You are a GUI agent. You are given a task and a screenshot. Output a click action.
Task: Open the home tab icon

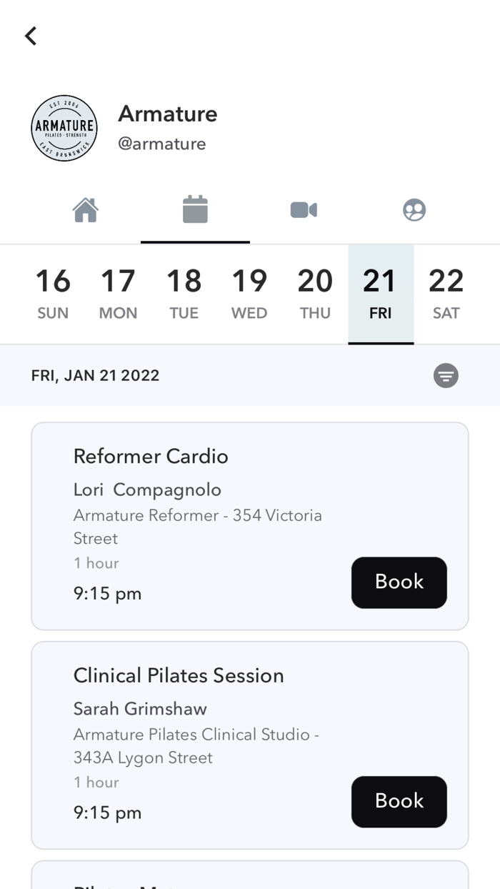(x=86, y=210)
